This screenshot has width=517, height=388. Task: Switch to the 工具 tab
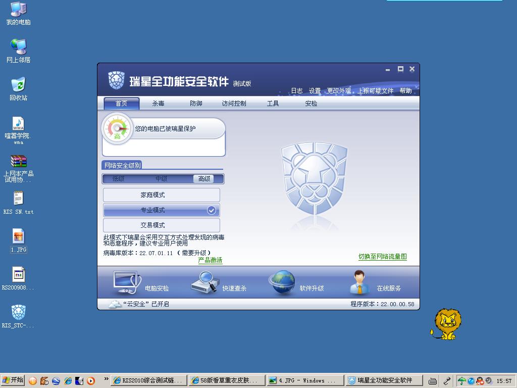[273, 103]
